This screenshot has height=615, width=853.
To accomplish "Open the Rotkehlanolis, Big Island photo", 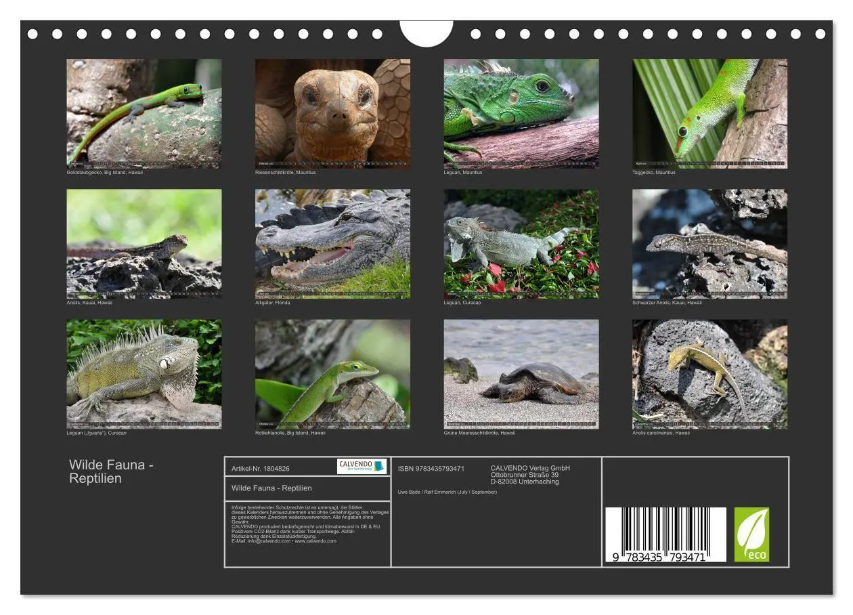I will [332, 375].
